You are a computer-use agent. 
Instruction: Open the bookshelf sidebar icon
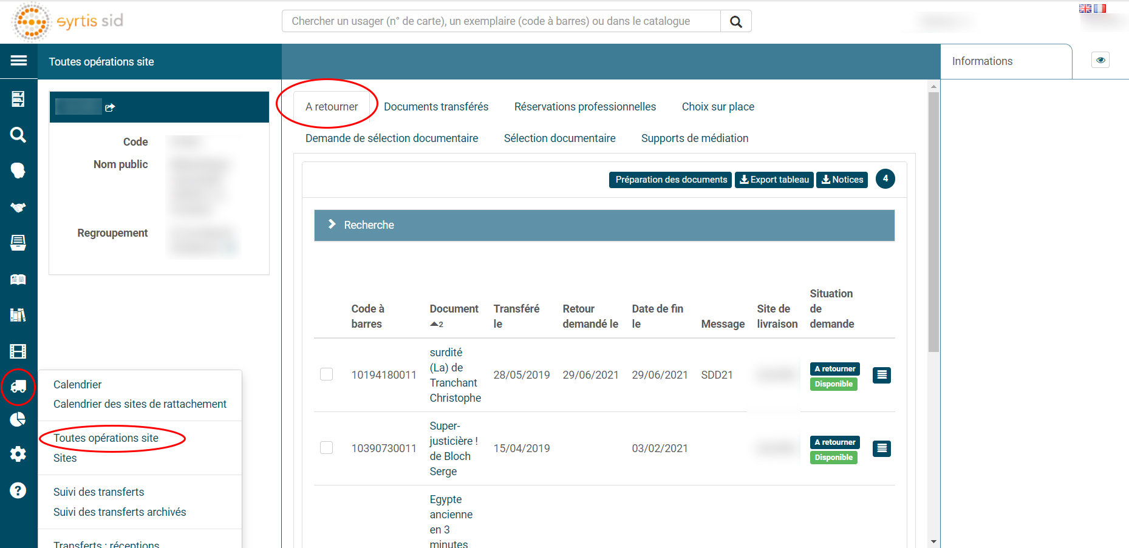click(x=18, y=315)
